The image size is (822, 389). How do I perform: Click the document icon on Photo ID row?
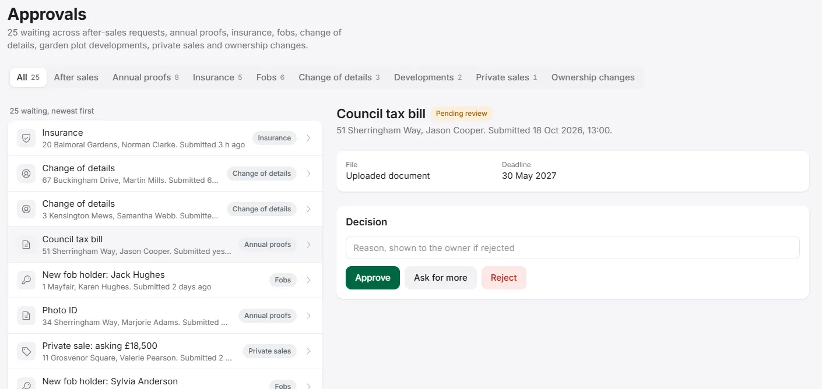pos(26,316)
